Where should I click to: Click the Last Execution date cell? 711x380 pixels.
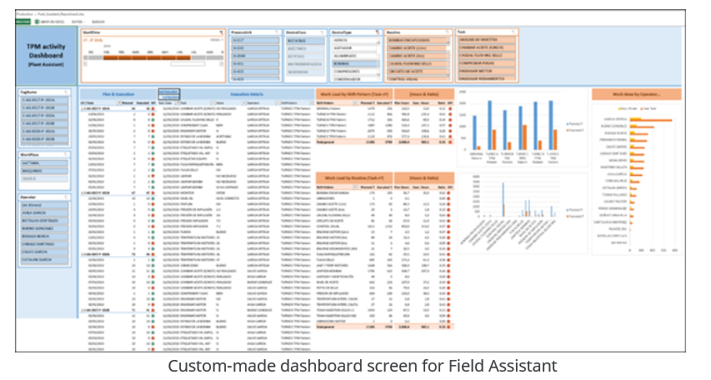(169, 97)
